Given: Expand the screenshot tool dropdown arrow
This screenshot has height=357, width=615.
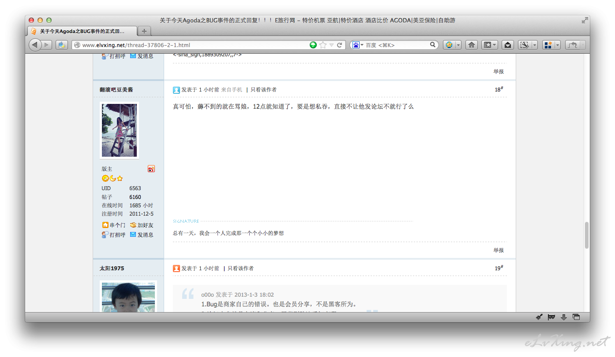Looking at the screenshot, I should (x=534, y=45).
